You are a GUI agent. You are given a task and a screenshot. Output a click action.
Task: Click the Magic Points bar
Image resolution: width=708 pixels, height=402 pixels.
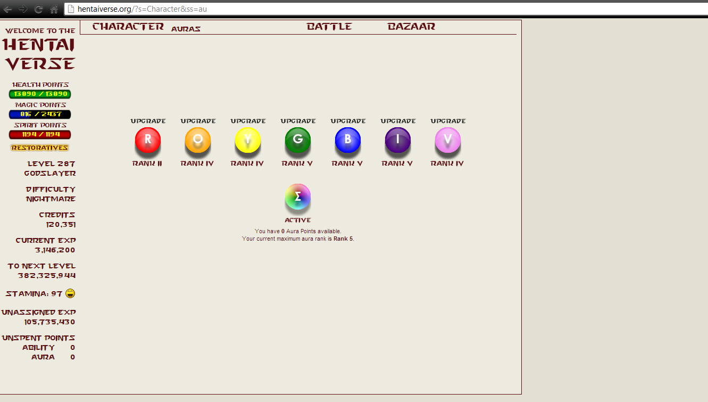[x=40, y=114]
